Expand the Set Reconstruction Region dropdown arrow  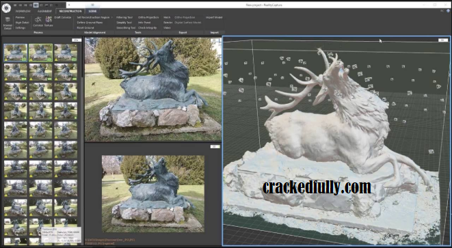coord(112,18)
